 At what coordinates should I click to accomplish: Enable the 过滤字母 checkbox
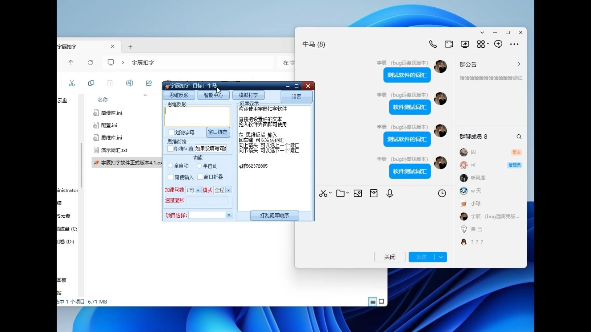click(x=171, y=132)
